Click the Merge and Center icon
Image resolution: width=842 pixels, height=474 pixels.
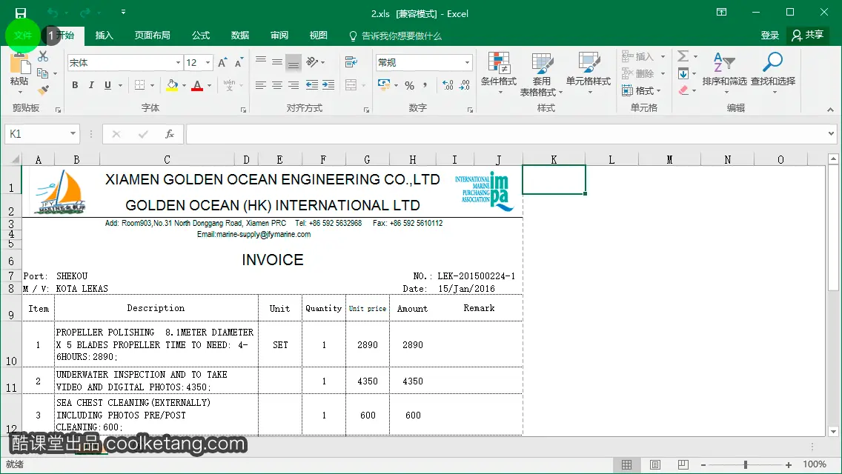point(351,85)
